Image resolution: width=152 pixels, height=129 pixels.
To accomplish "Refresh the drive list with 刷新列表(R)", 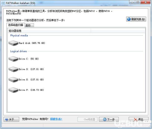I will tap(136, 19).
